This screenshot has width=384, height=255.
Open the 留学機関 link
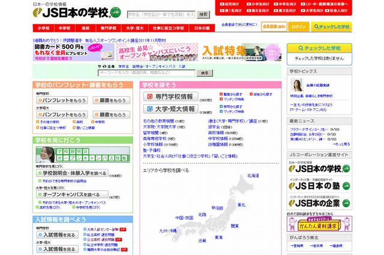(x=151, y=133)
